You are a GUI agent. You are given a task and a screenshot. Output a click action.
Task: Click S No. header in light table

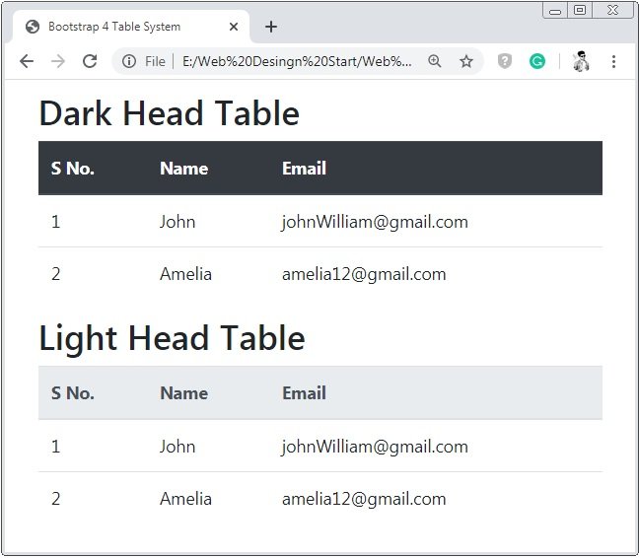pyautogui.click(x=73, y=393)
